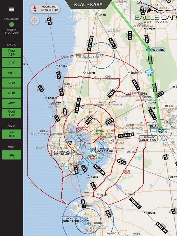The height and width of the screenshot is (236, 177).
Task: Toggle the AWY airways layer
Action: 12,103
